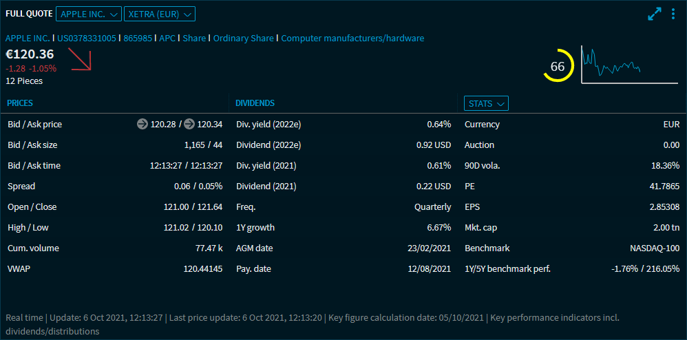The image size is (687, 340).
Task: Open Computer manufacturers/hardware sector link
Action: point(352,39)
